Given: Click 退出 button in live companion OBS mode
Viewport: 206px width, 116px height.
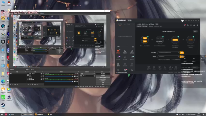Looking at the screenshot, I should 195,31.
